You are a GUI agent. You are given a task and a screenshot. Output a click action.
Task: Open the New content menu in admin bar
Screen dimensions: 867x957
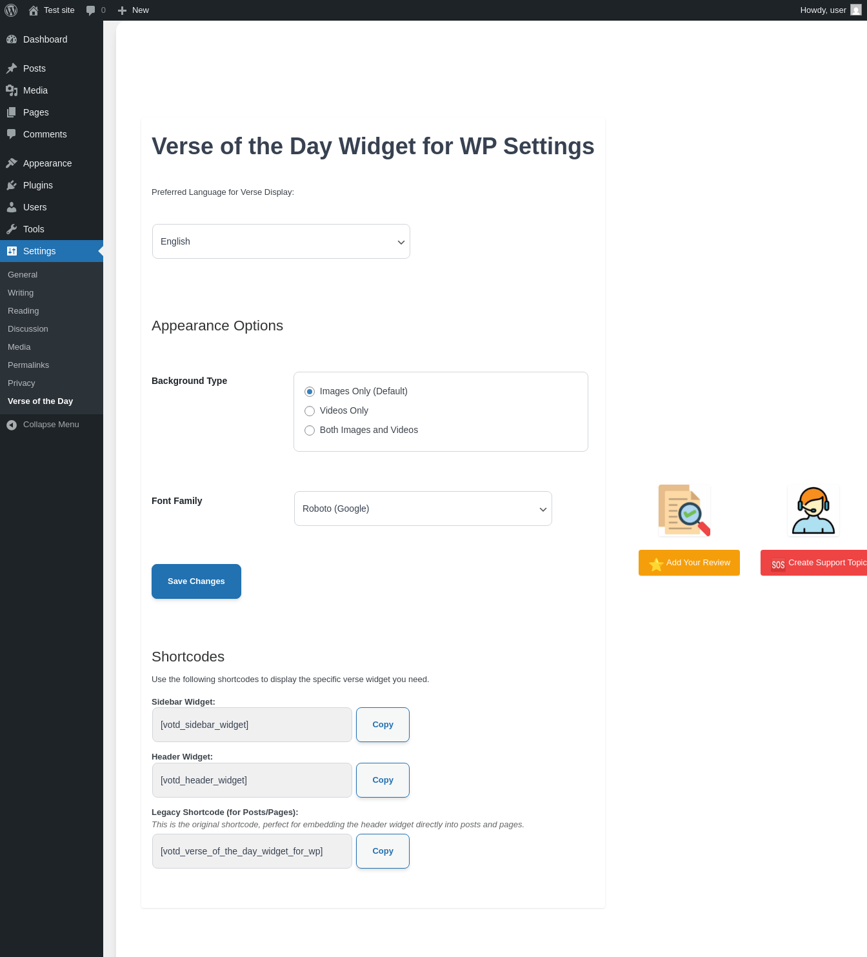tap(134, 10)
